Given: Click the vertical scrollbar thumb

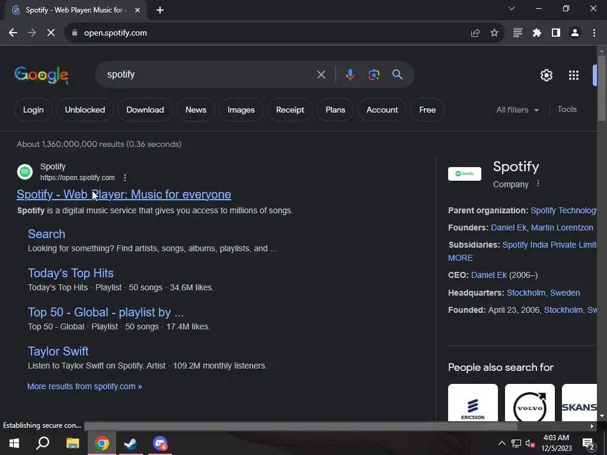Looking at the screenshot, I should (602, 89).
